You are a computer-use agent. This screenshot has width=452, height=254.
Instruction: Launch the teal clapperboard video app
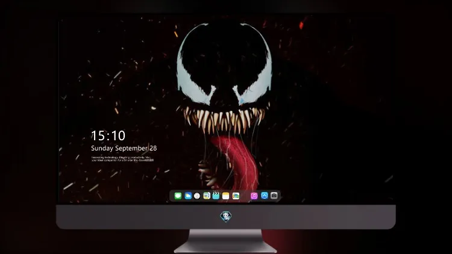(x=216, y=196)
